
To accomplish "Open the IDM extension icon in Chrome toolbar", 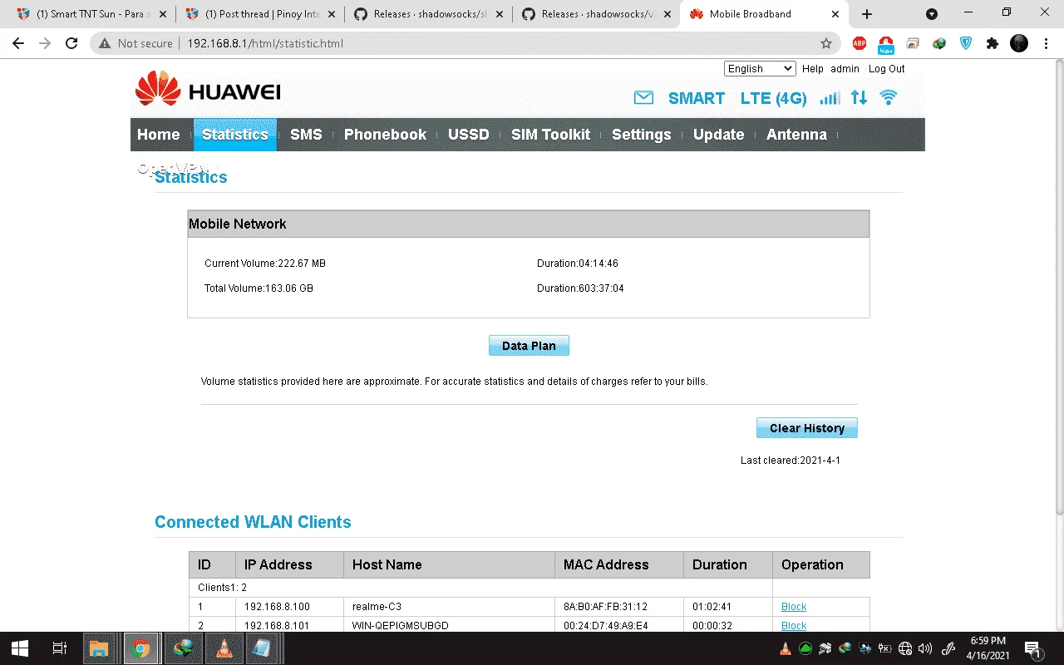I will click(x=939, y=43).
